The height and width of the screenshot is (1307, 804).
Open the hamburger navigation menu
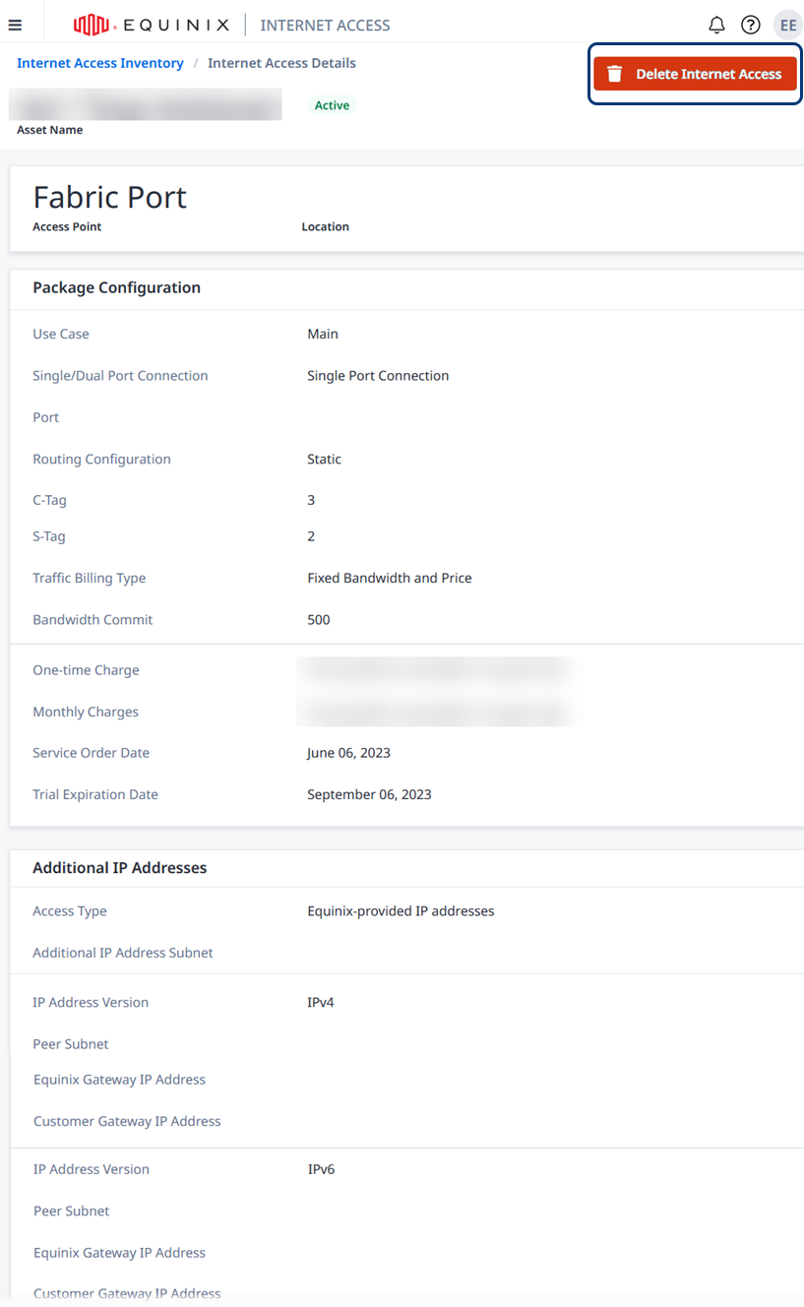15,26
